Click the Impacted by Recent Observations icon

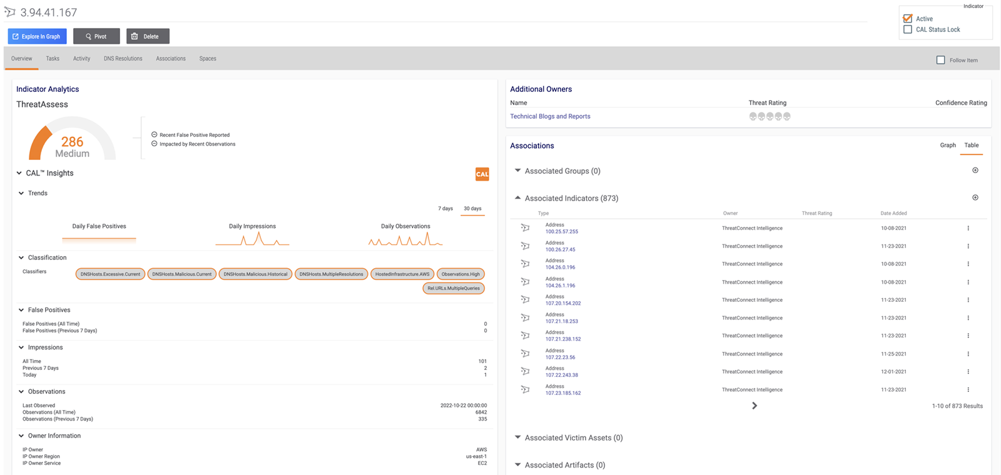154,144
